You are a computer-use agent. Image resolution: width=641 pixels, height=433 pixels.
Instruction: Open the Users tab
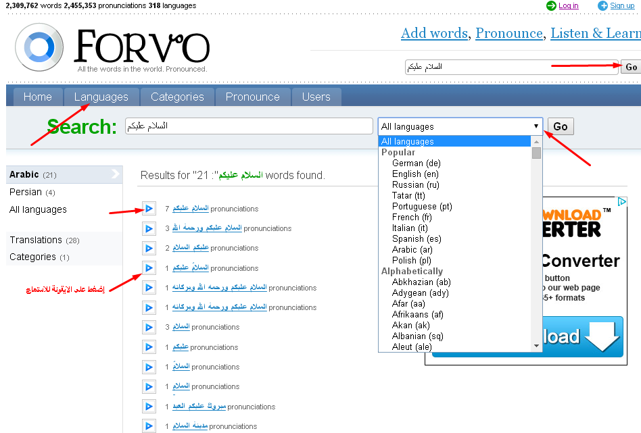316,97
